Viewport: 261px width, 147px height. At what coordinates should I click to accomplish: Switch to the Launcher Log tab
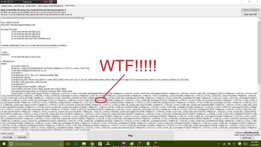tap(19, 6)
